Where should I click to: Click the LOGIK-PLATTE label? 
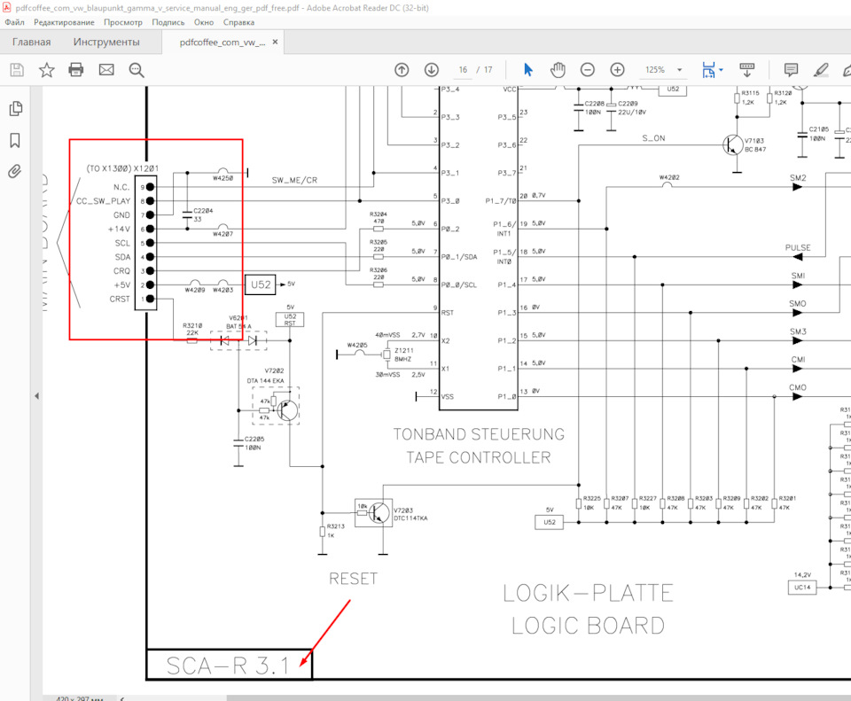pos(589,593)
